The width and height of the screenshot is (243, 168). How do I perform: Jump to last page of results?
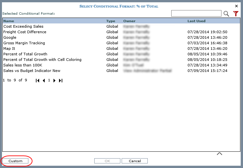[61, 80]
